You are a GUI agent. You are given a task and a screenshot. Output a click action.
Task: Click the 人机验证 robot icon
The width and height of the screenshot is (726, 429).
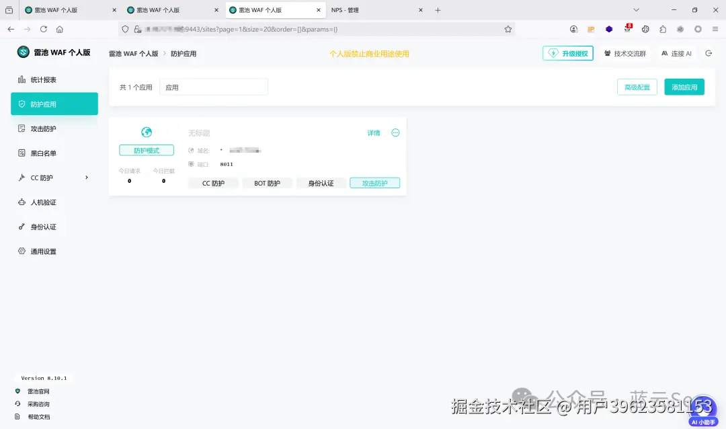(22, 202)
